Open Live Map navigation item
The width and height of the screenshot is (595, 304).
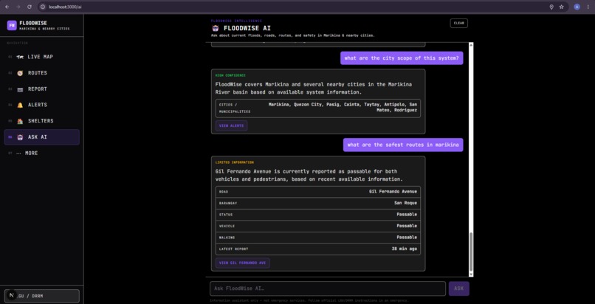42,57
